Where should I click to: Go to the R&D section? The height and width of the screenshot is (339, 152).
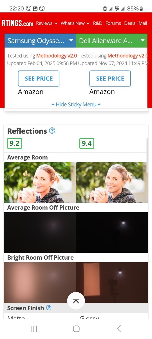[x=98, y=23]
